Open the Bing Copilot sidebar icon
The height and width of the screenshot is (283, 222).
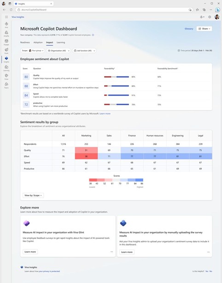(217, 10)
